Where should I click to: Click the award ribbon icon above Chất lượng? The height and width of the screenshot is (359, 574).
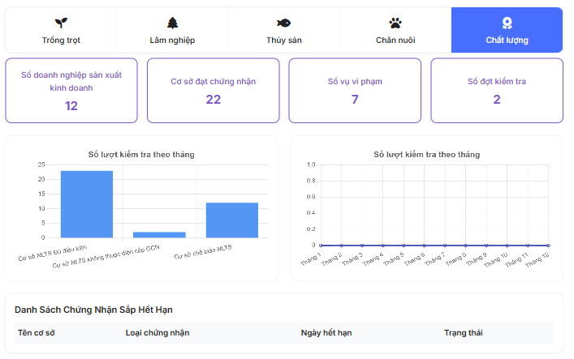click(x=507, y=23)
